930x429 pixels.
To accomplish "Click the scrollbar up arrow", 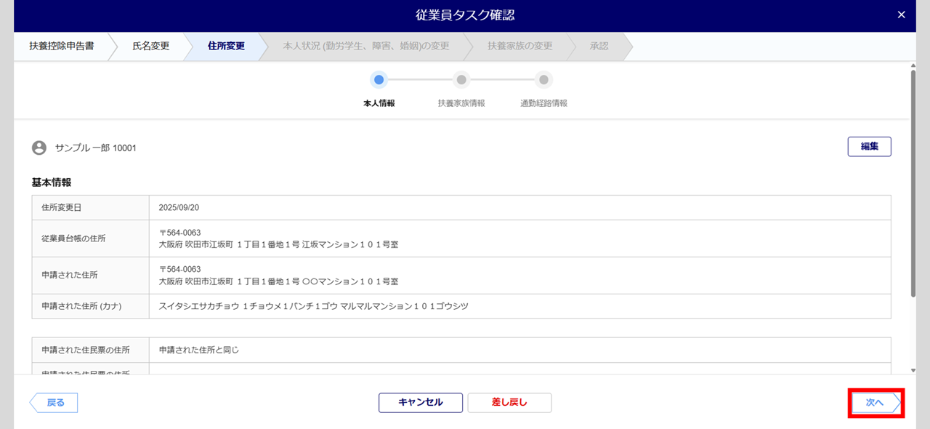I will [913, 65].
